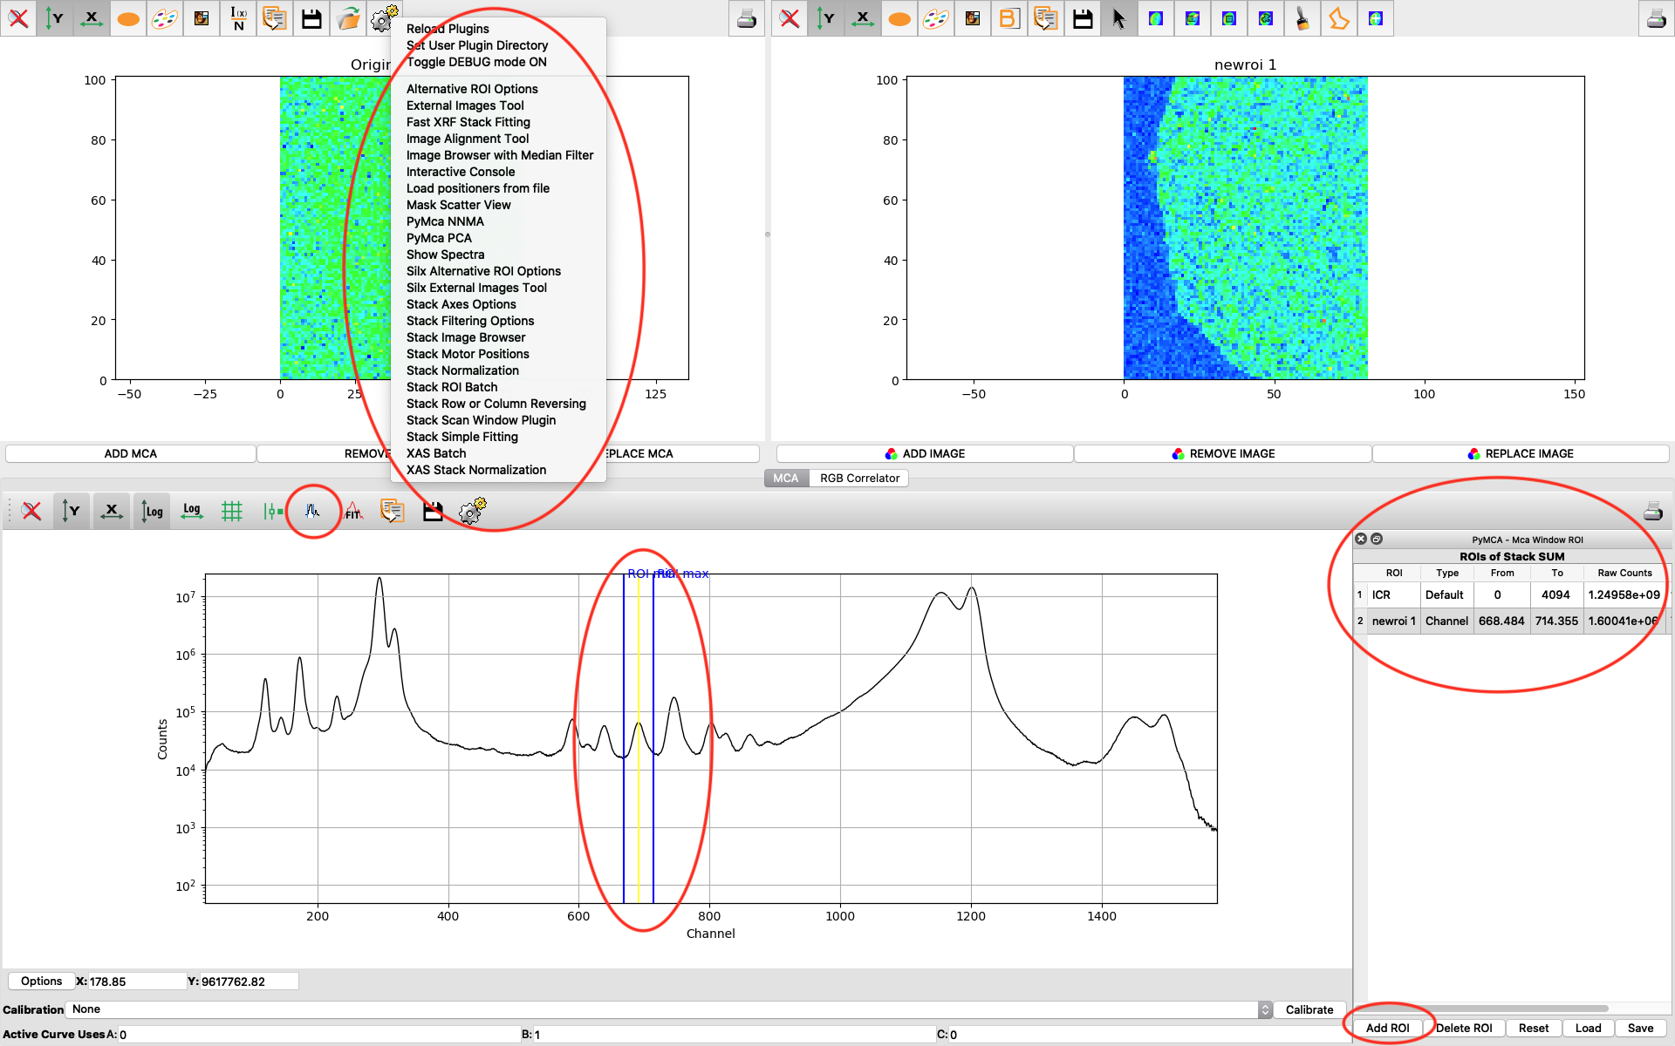The image size is (1675, 1046).
Task: Click the blue ROI peak icon in MCA toolbar
Action: tap(312, 511)
